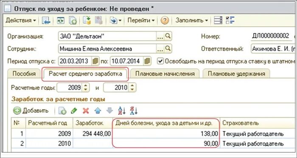
Task: Click Текущий работодатель in the 2009 row
Action: click(x=253, y=134)
